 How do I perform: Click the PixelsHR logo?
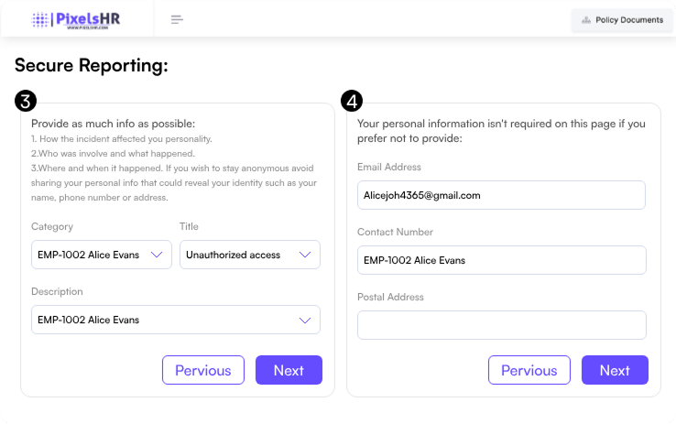point(77,19)
